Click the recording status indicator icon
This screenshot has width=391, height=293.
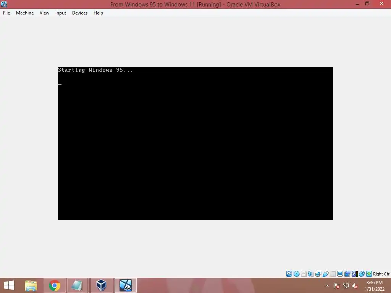point(347,274)
